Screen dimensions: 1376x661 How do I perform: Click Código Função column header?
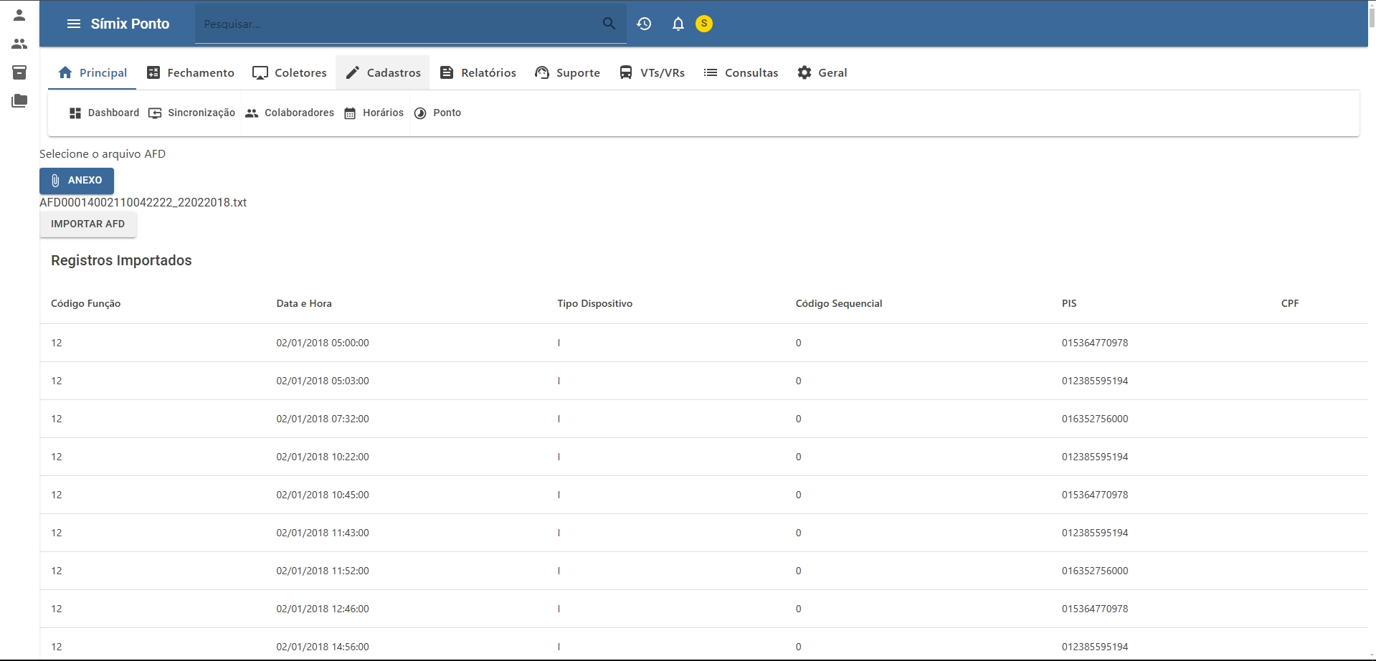click(85, 303)
